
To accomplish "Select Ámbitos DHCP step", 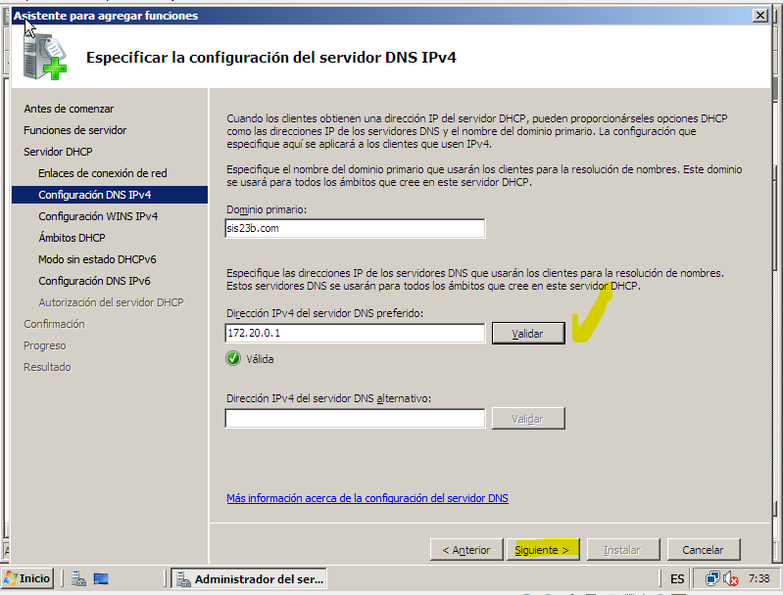I will [72, 238].
